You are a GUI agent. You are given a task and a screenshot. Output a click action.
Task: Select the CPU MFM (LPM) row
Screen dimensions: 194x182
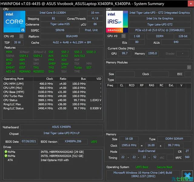[52, 84]
